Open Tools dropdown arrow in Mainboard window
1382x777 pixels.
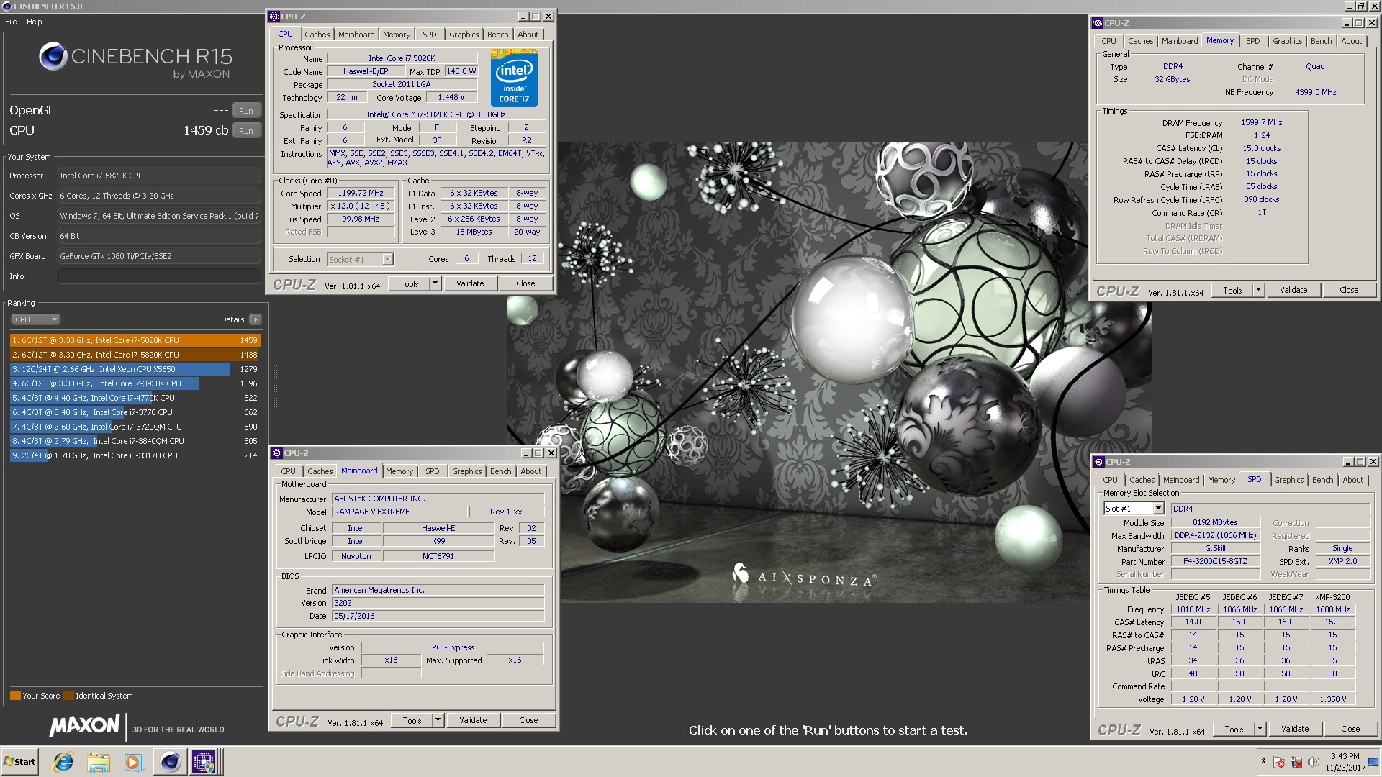tap(438, 720)
